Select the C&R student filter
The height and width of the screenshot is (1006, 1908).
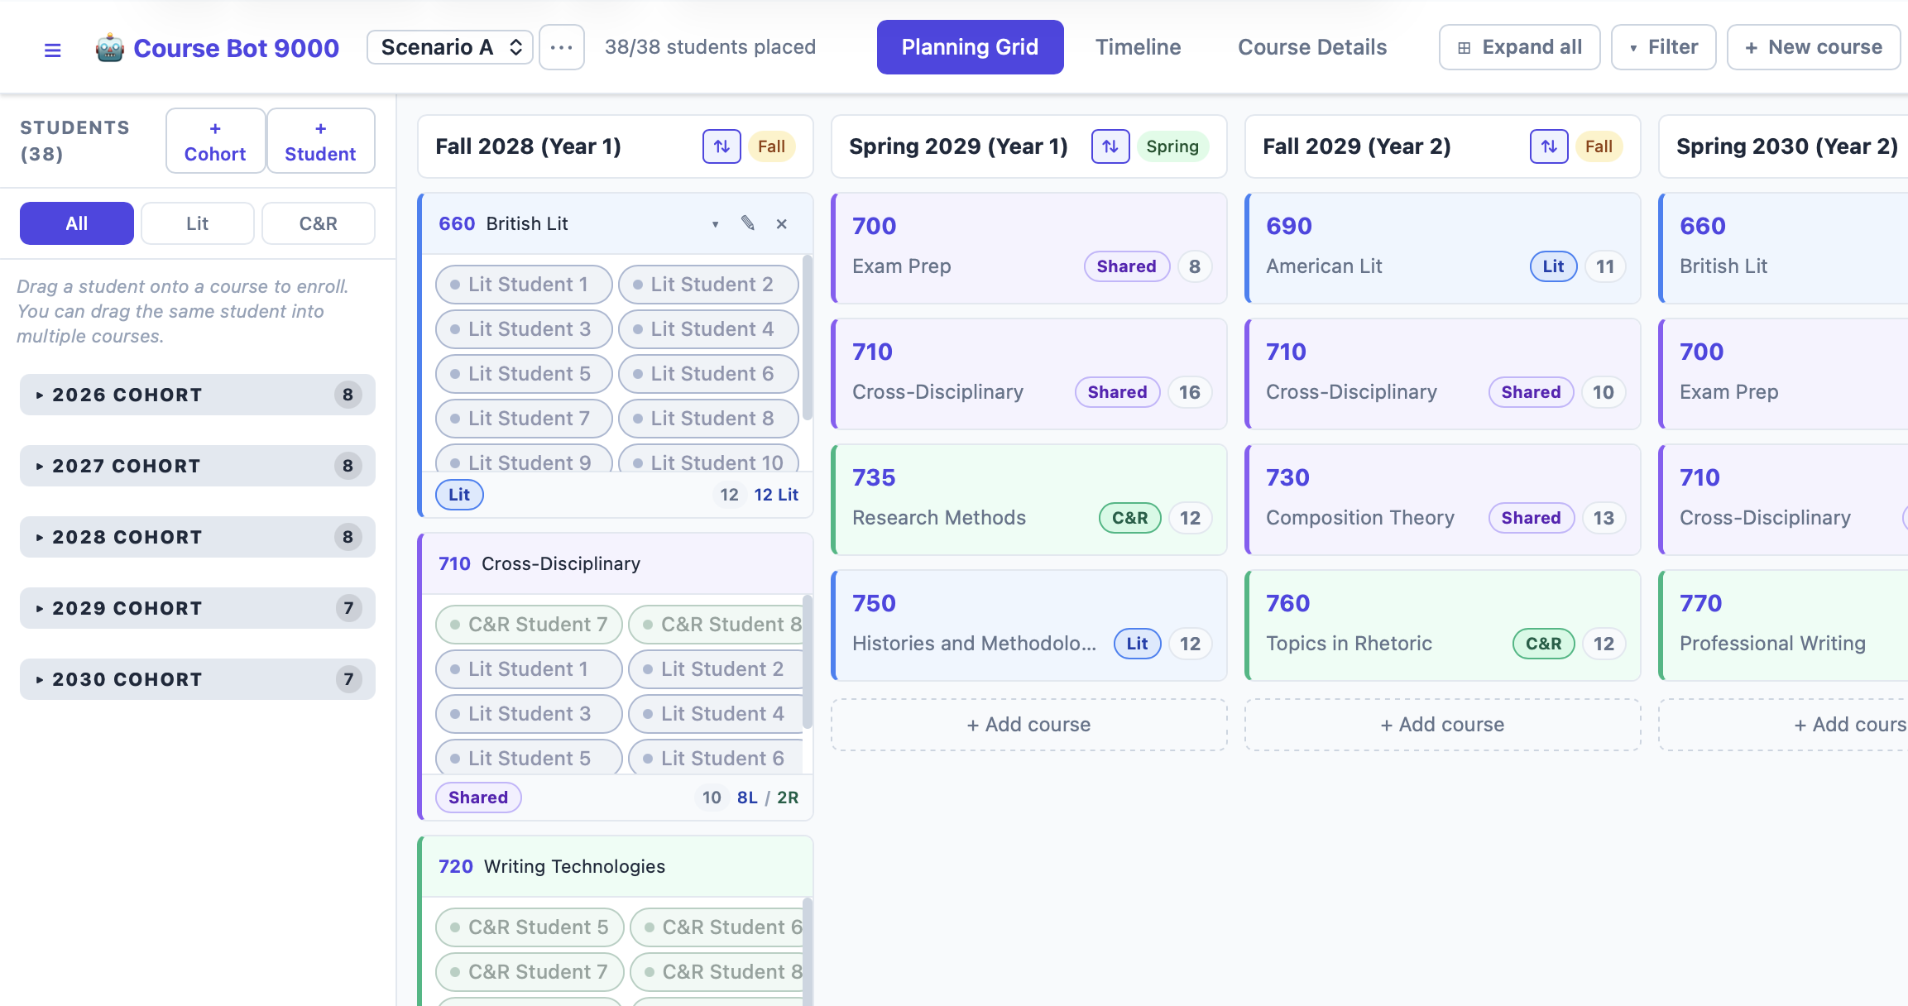[x=318, y=223]
